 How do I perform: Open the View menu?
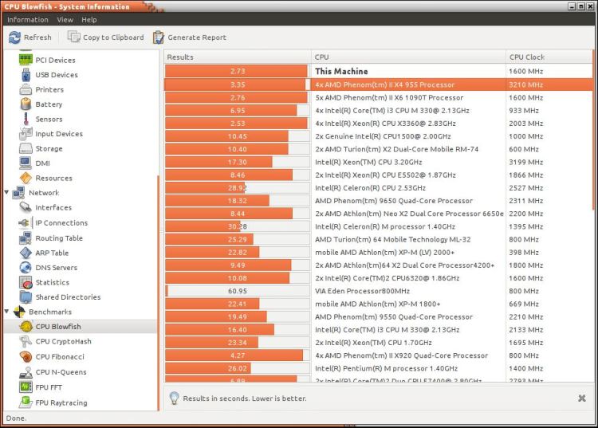[65, 20]
